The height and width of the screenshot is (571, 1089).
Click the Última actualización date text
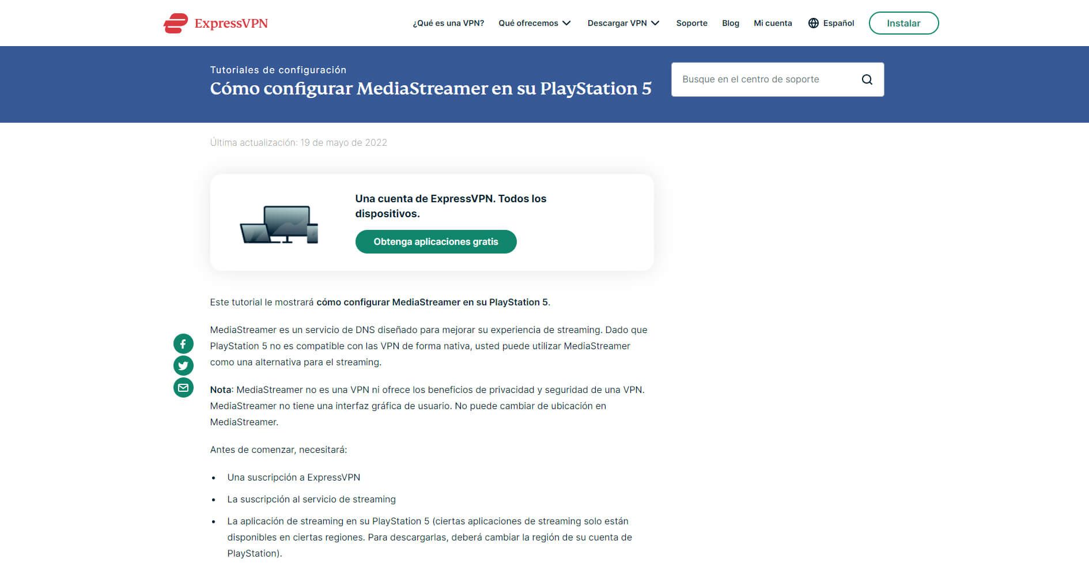coord(298,142)
